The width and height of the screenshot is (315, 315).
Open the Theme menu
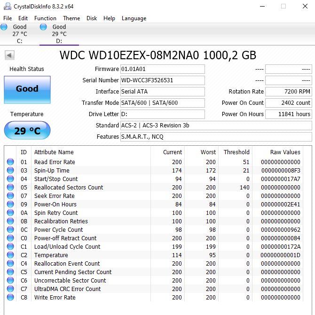[71, 18]
